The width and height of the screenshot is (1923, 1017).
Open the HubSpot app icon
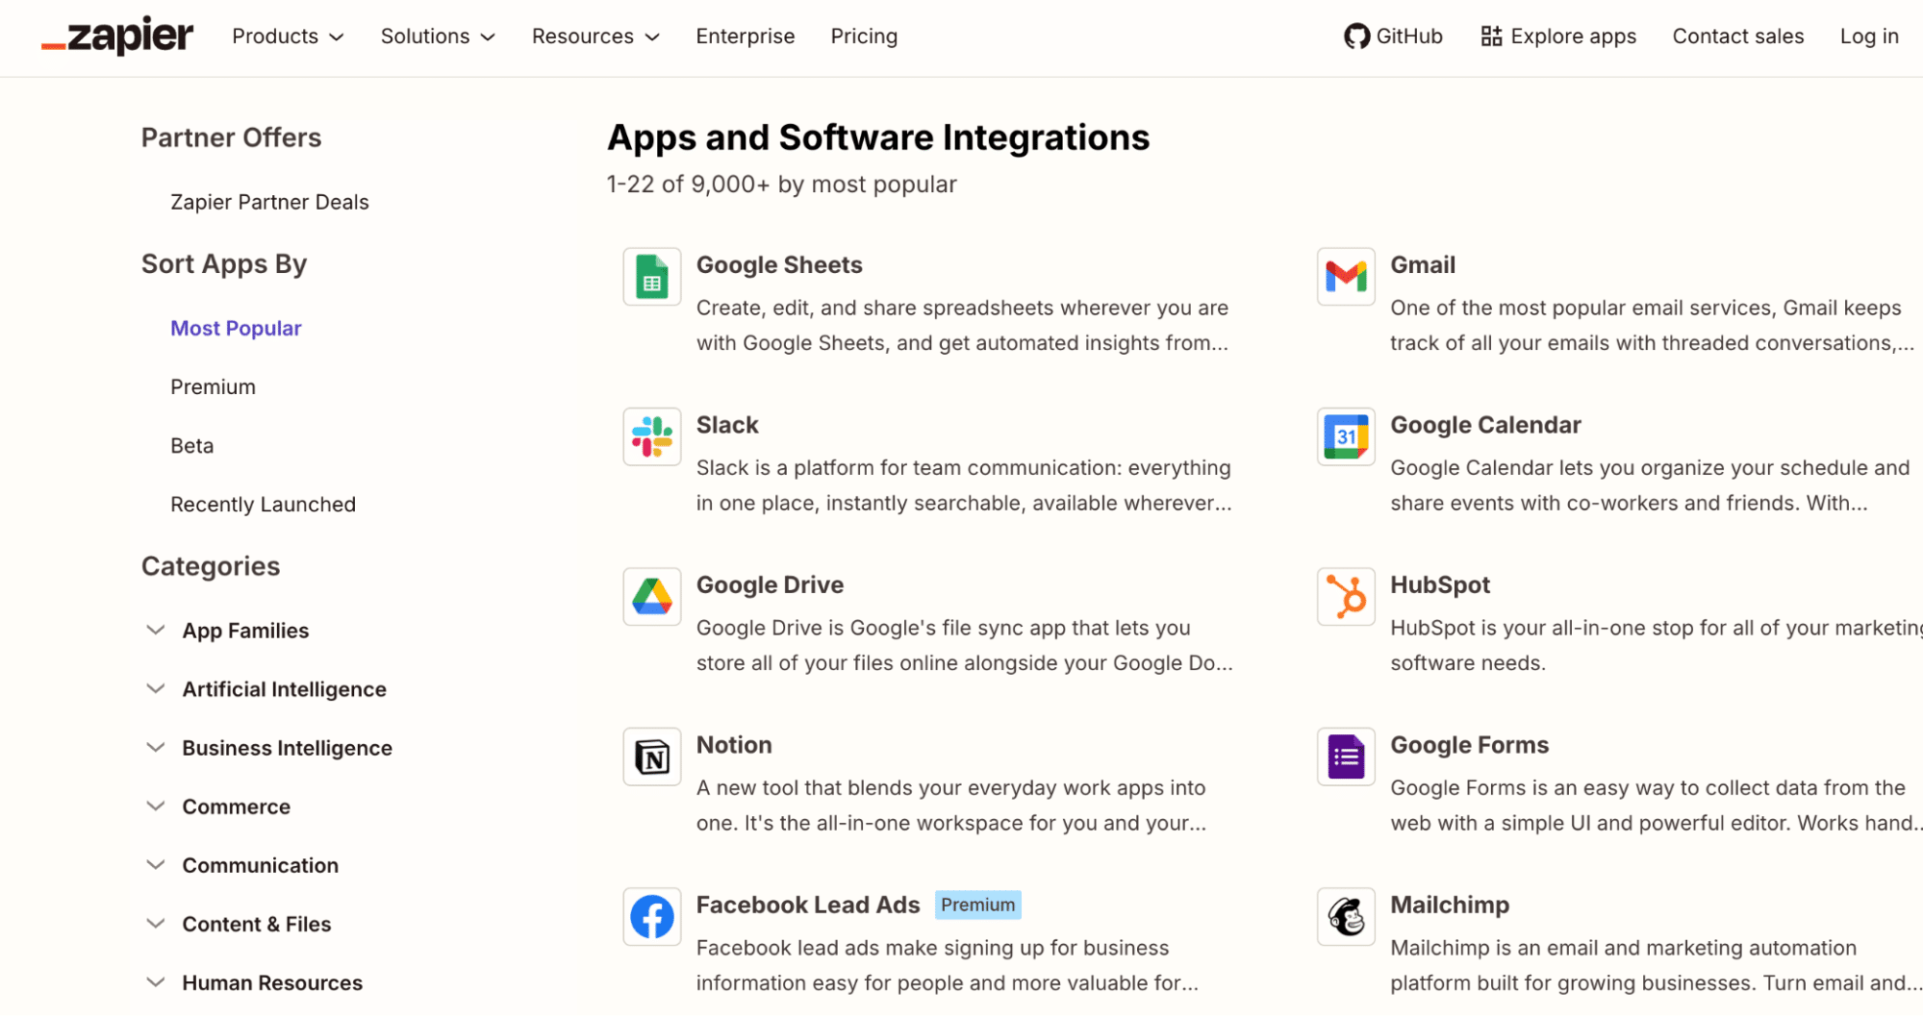click(1346, 597)
